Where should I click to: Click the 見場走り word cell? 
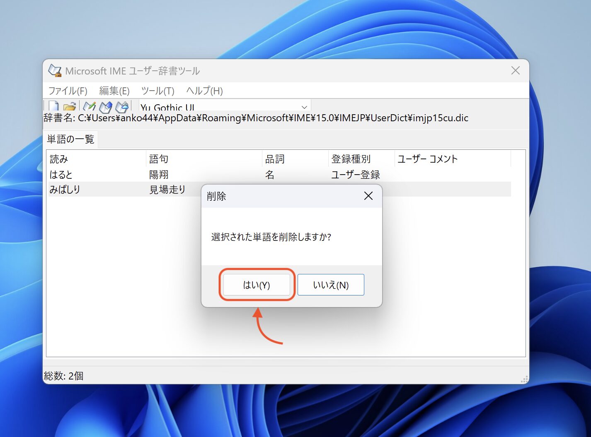click(167, 190)
